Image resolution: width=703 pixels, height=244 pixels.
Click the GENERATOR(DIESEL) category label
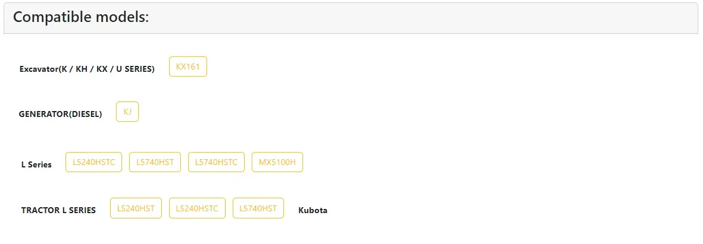[x=61, y=115]
